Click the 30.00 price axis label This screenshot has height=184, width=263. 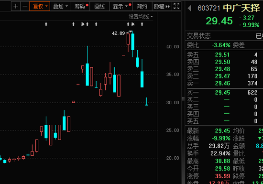173,103
